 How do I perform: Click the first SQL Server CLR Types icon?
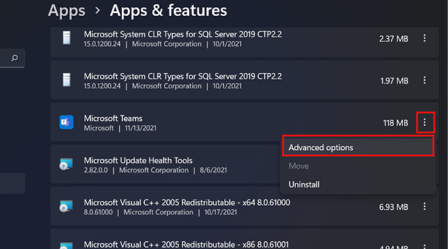pos(67,38)
